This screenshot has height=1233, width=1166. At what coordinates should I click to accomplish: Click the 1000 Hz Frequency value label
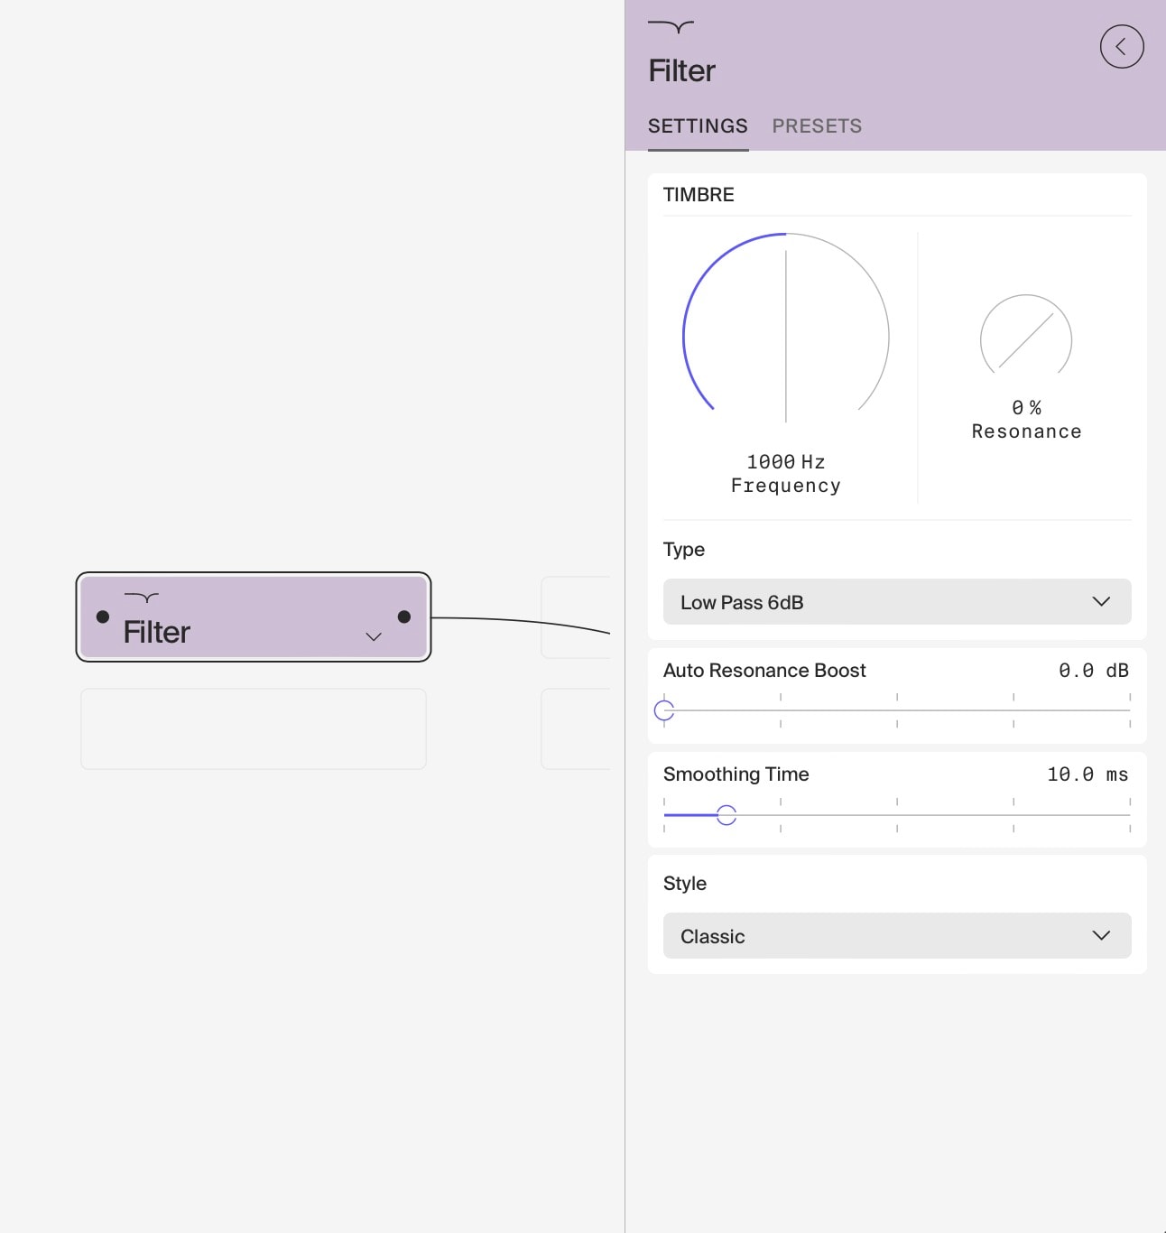785,473
